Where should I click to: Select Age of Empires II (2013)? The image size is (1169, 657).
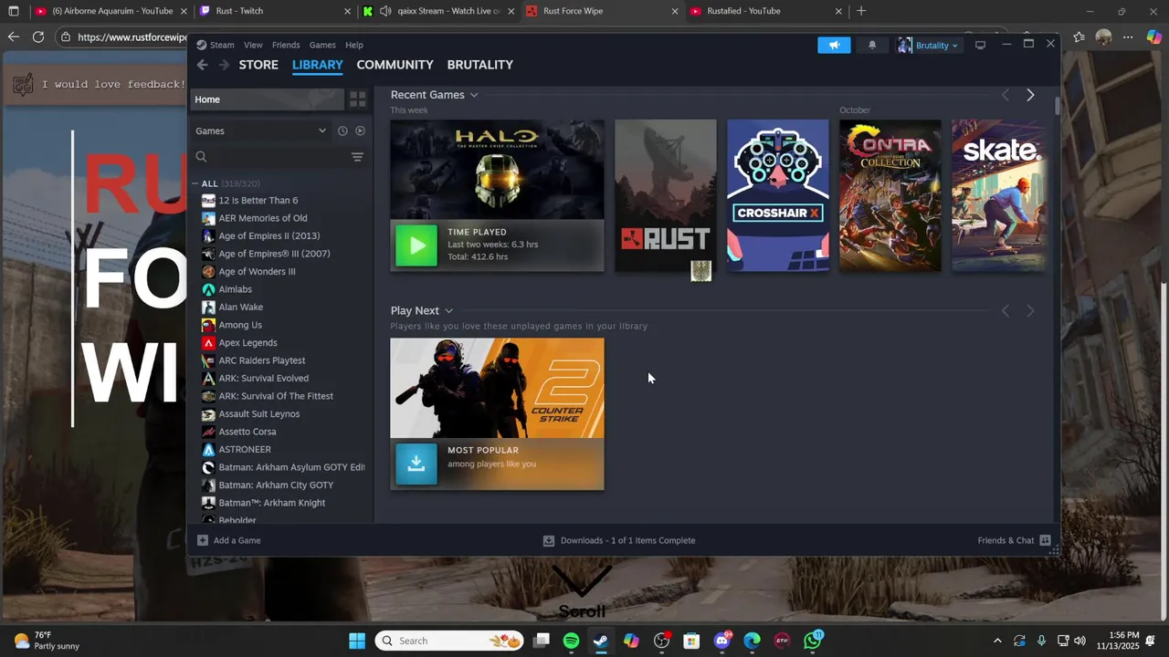(x=269, y=235)
